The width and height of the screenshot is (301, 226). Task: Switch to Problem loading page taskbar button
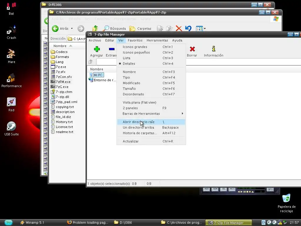88,222
